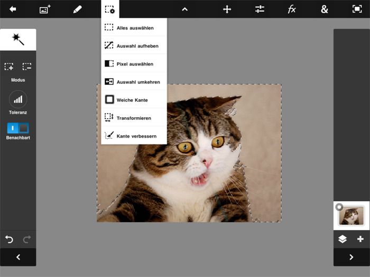Open the selection options dropdown
The image size is (370, 277).
pos(110,9)
